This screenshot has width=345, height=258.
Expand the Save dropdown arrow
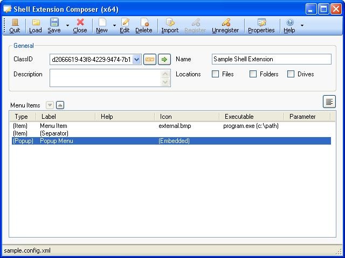(67, 26)
